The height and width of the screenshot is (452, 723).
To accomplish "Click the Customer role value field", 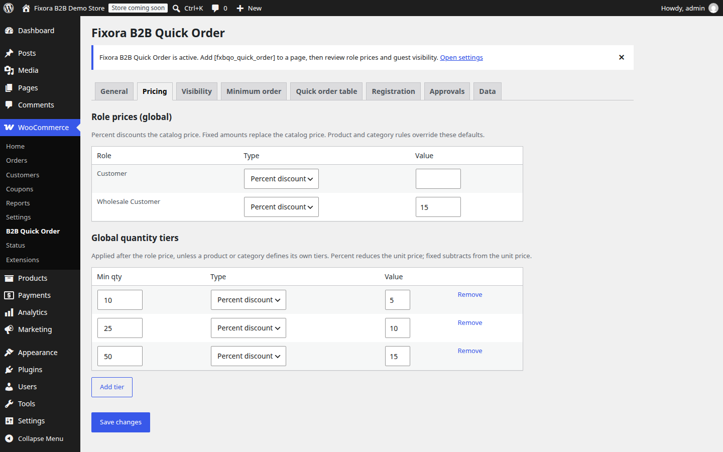I will 438,179.
